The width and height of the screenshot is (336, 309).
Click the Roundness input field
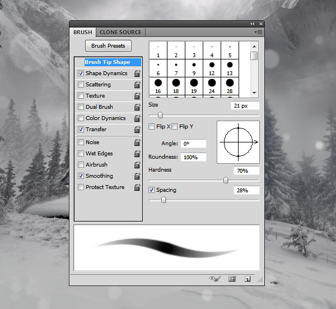[193, 157]
